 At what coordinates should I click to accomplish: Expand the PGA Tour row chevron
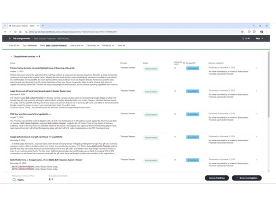[257, 114]
